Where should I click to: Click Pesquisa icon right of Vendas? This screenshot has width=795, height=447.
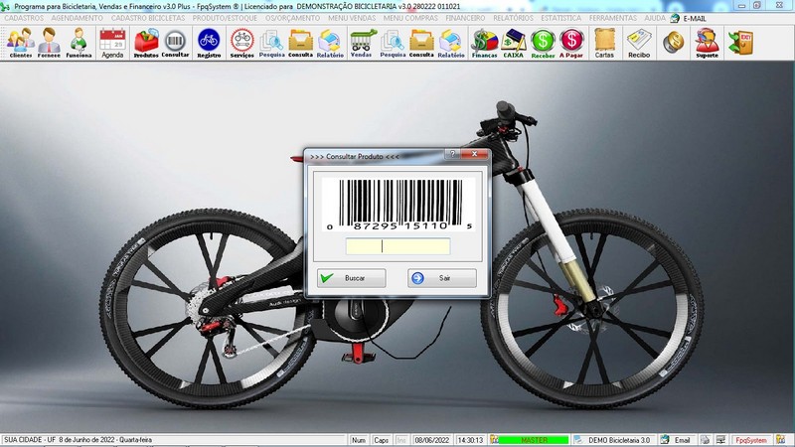393,43
